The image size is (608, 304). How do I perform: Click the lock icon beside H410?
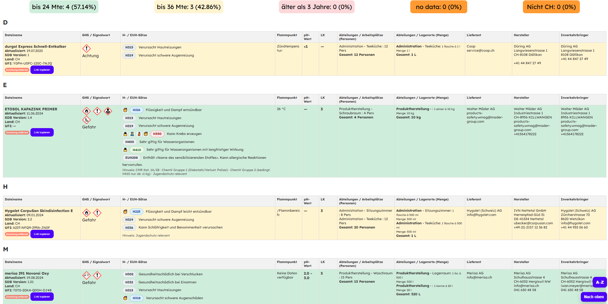pyautogui.click(x=125, y=150)
